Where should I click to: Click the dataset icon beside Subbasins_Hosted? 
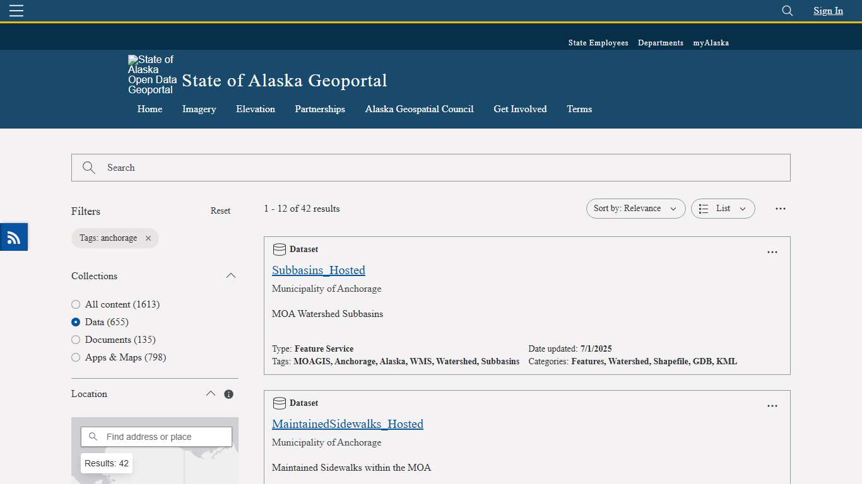tap(279, 249)
